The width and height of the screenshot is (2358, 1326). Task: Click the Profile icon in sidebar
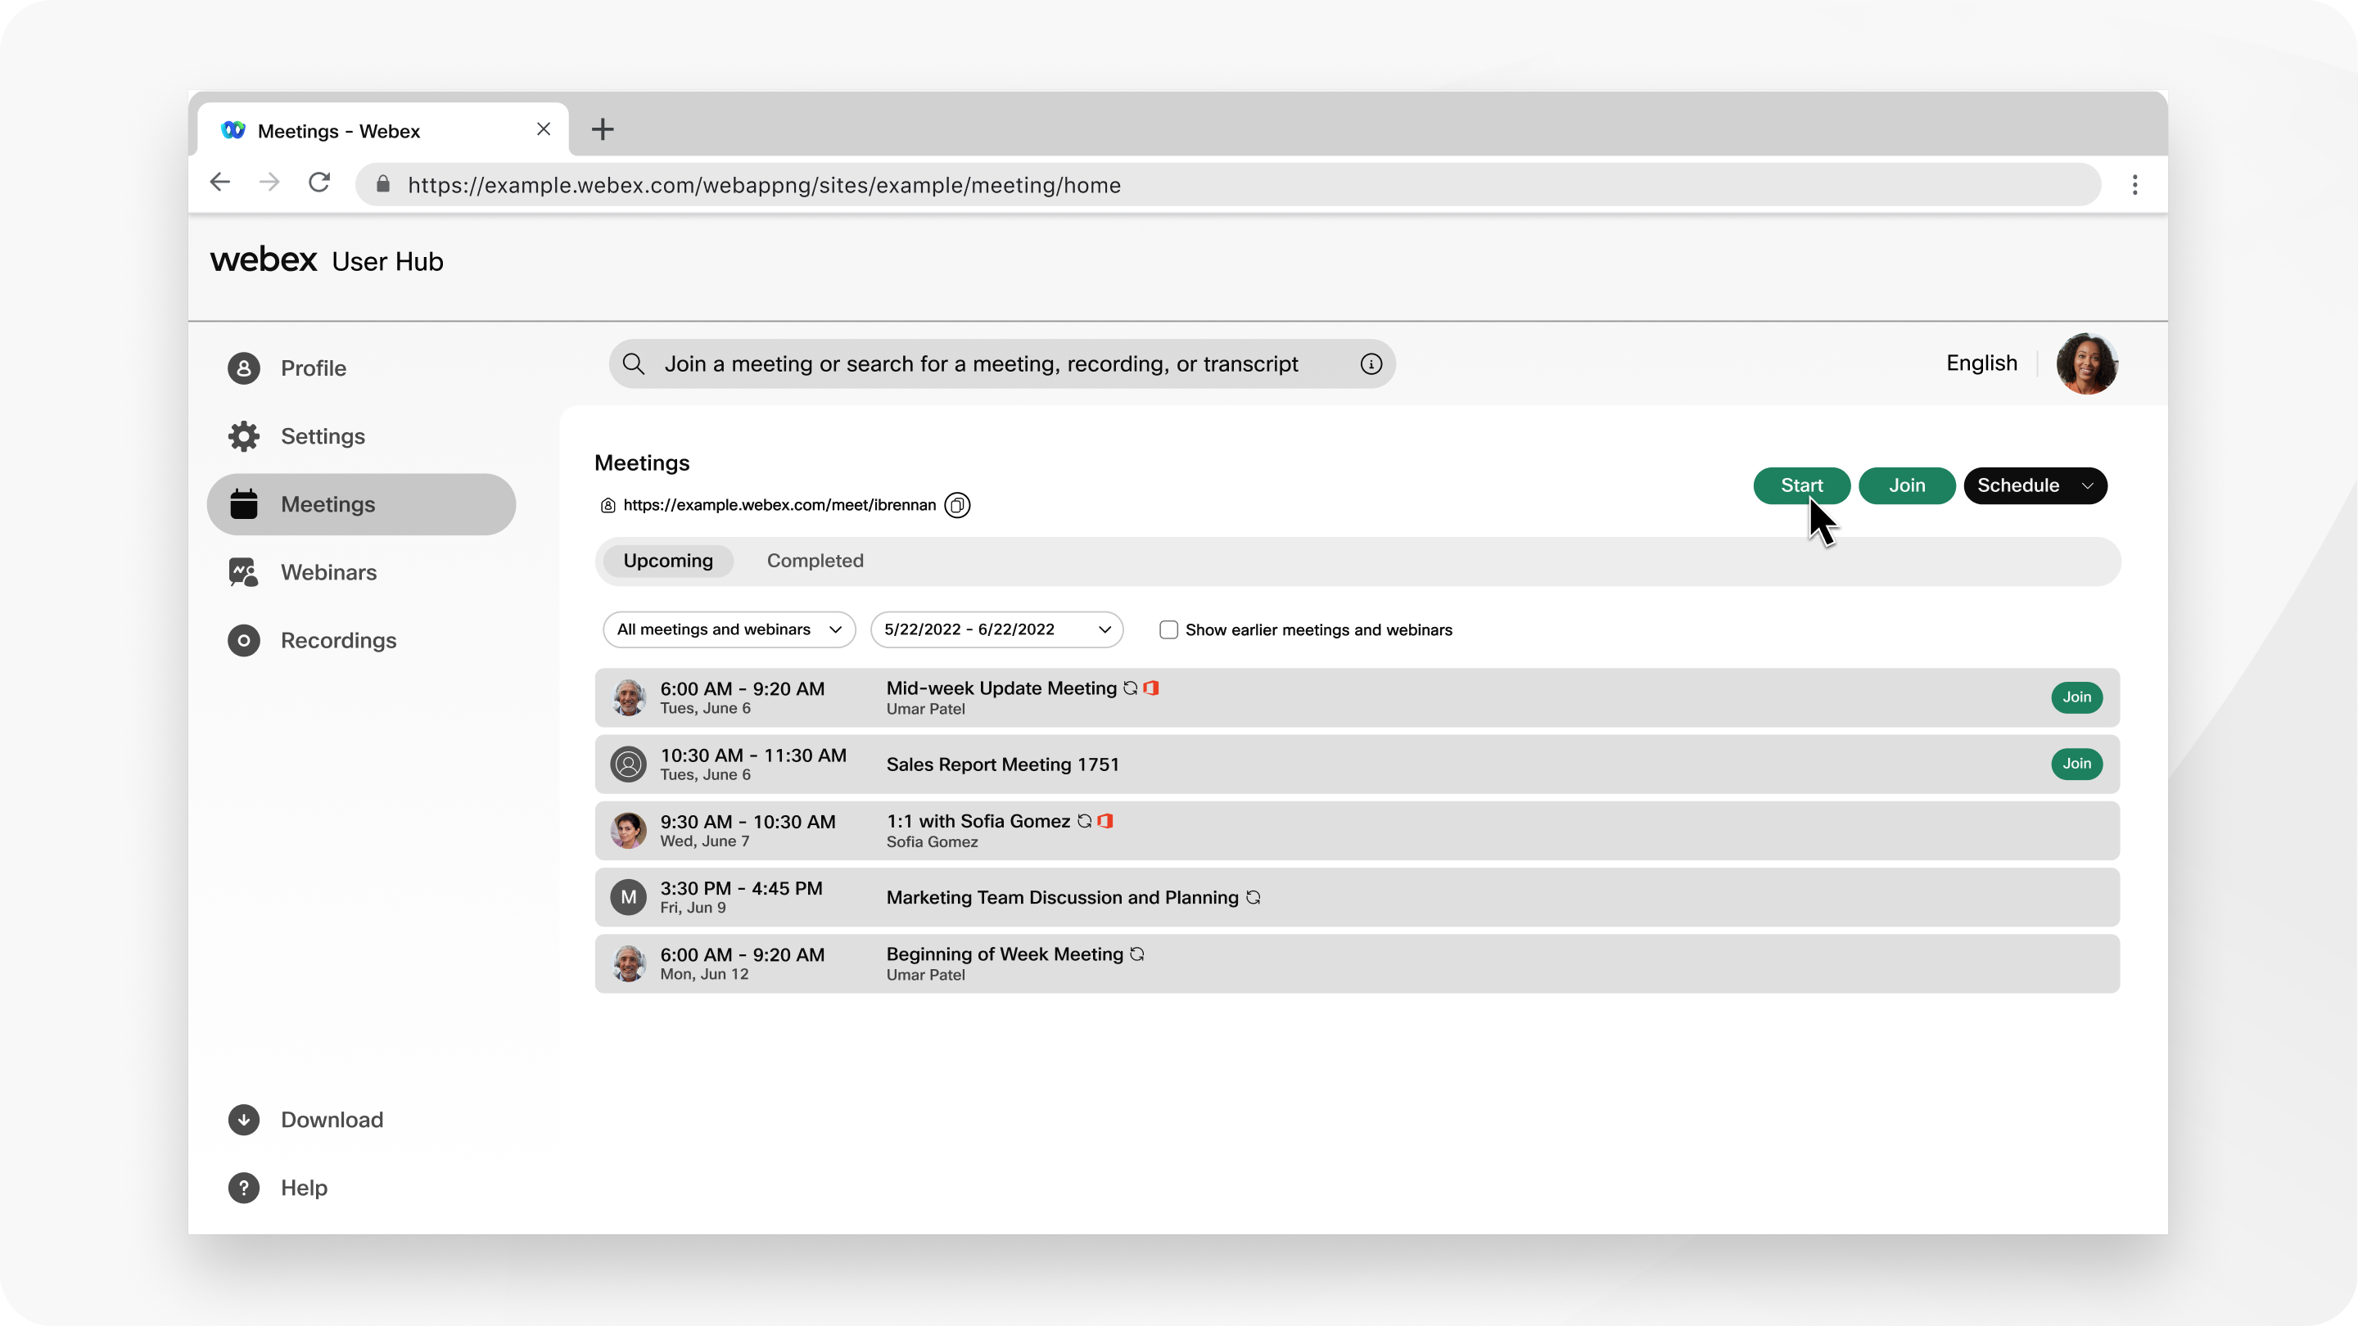pos(245,368)
